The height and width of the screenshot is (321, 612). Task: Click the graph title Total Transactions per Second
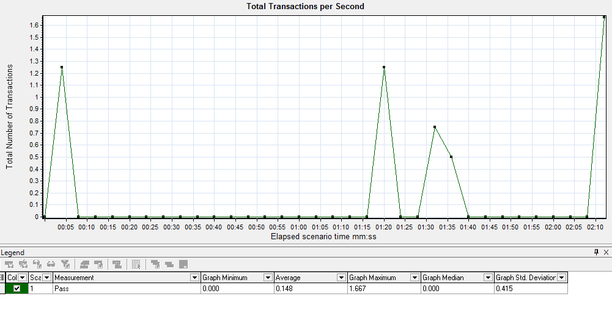point(305,7)
